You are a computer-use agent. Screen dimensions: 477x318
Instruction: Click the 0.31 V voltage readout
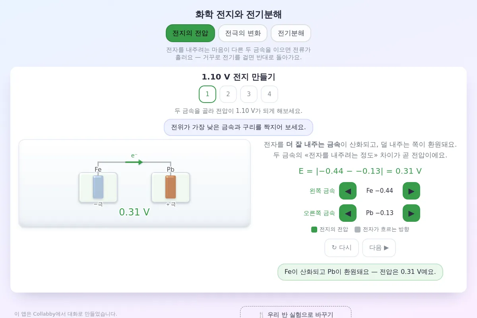point(134,212)
